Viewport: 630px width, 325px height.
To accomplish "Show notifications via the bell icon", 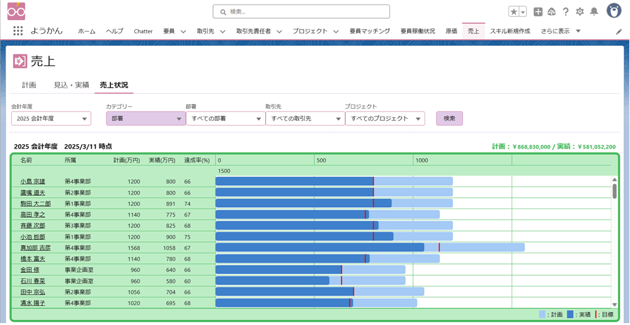I will click(593, 11).
